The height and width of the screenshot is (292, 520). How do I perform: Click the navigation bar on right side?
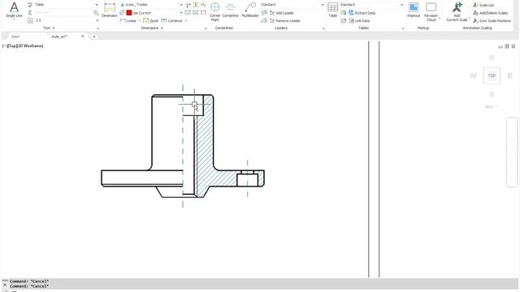pos(512,152)
